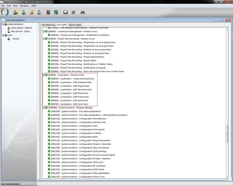The width and height of the screenshot is (233, 186).
Task: Toggle Project Time Recording Report Editor checkbox
Action: tap(49, 61)
